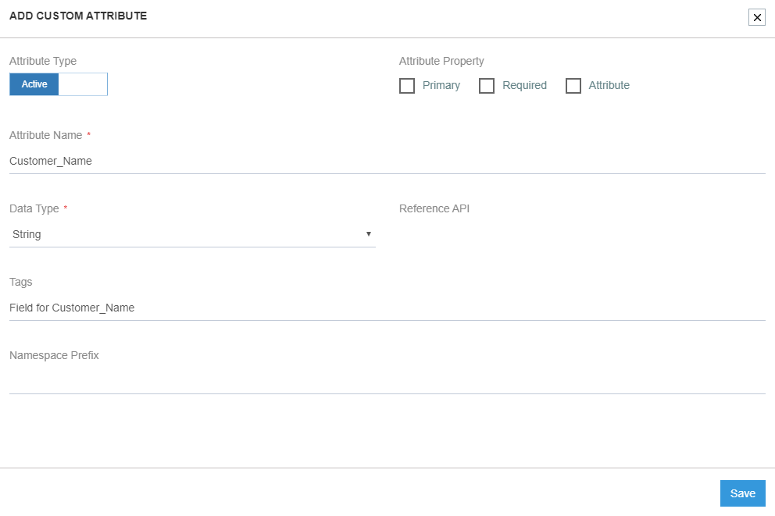
Task: Click the dropdown arrow beside String
Action: coord(368,234)
